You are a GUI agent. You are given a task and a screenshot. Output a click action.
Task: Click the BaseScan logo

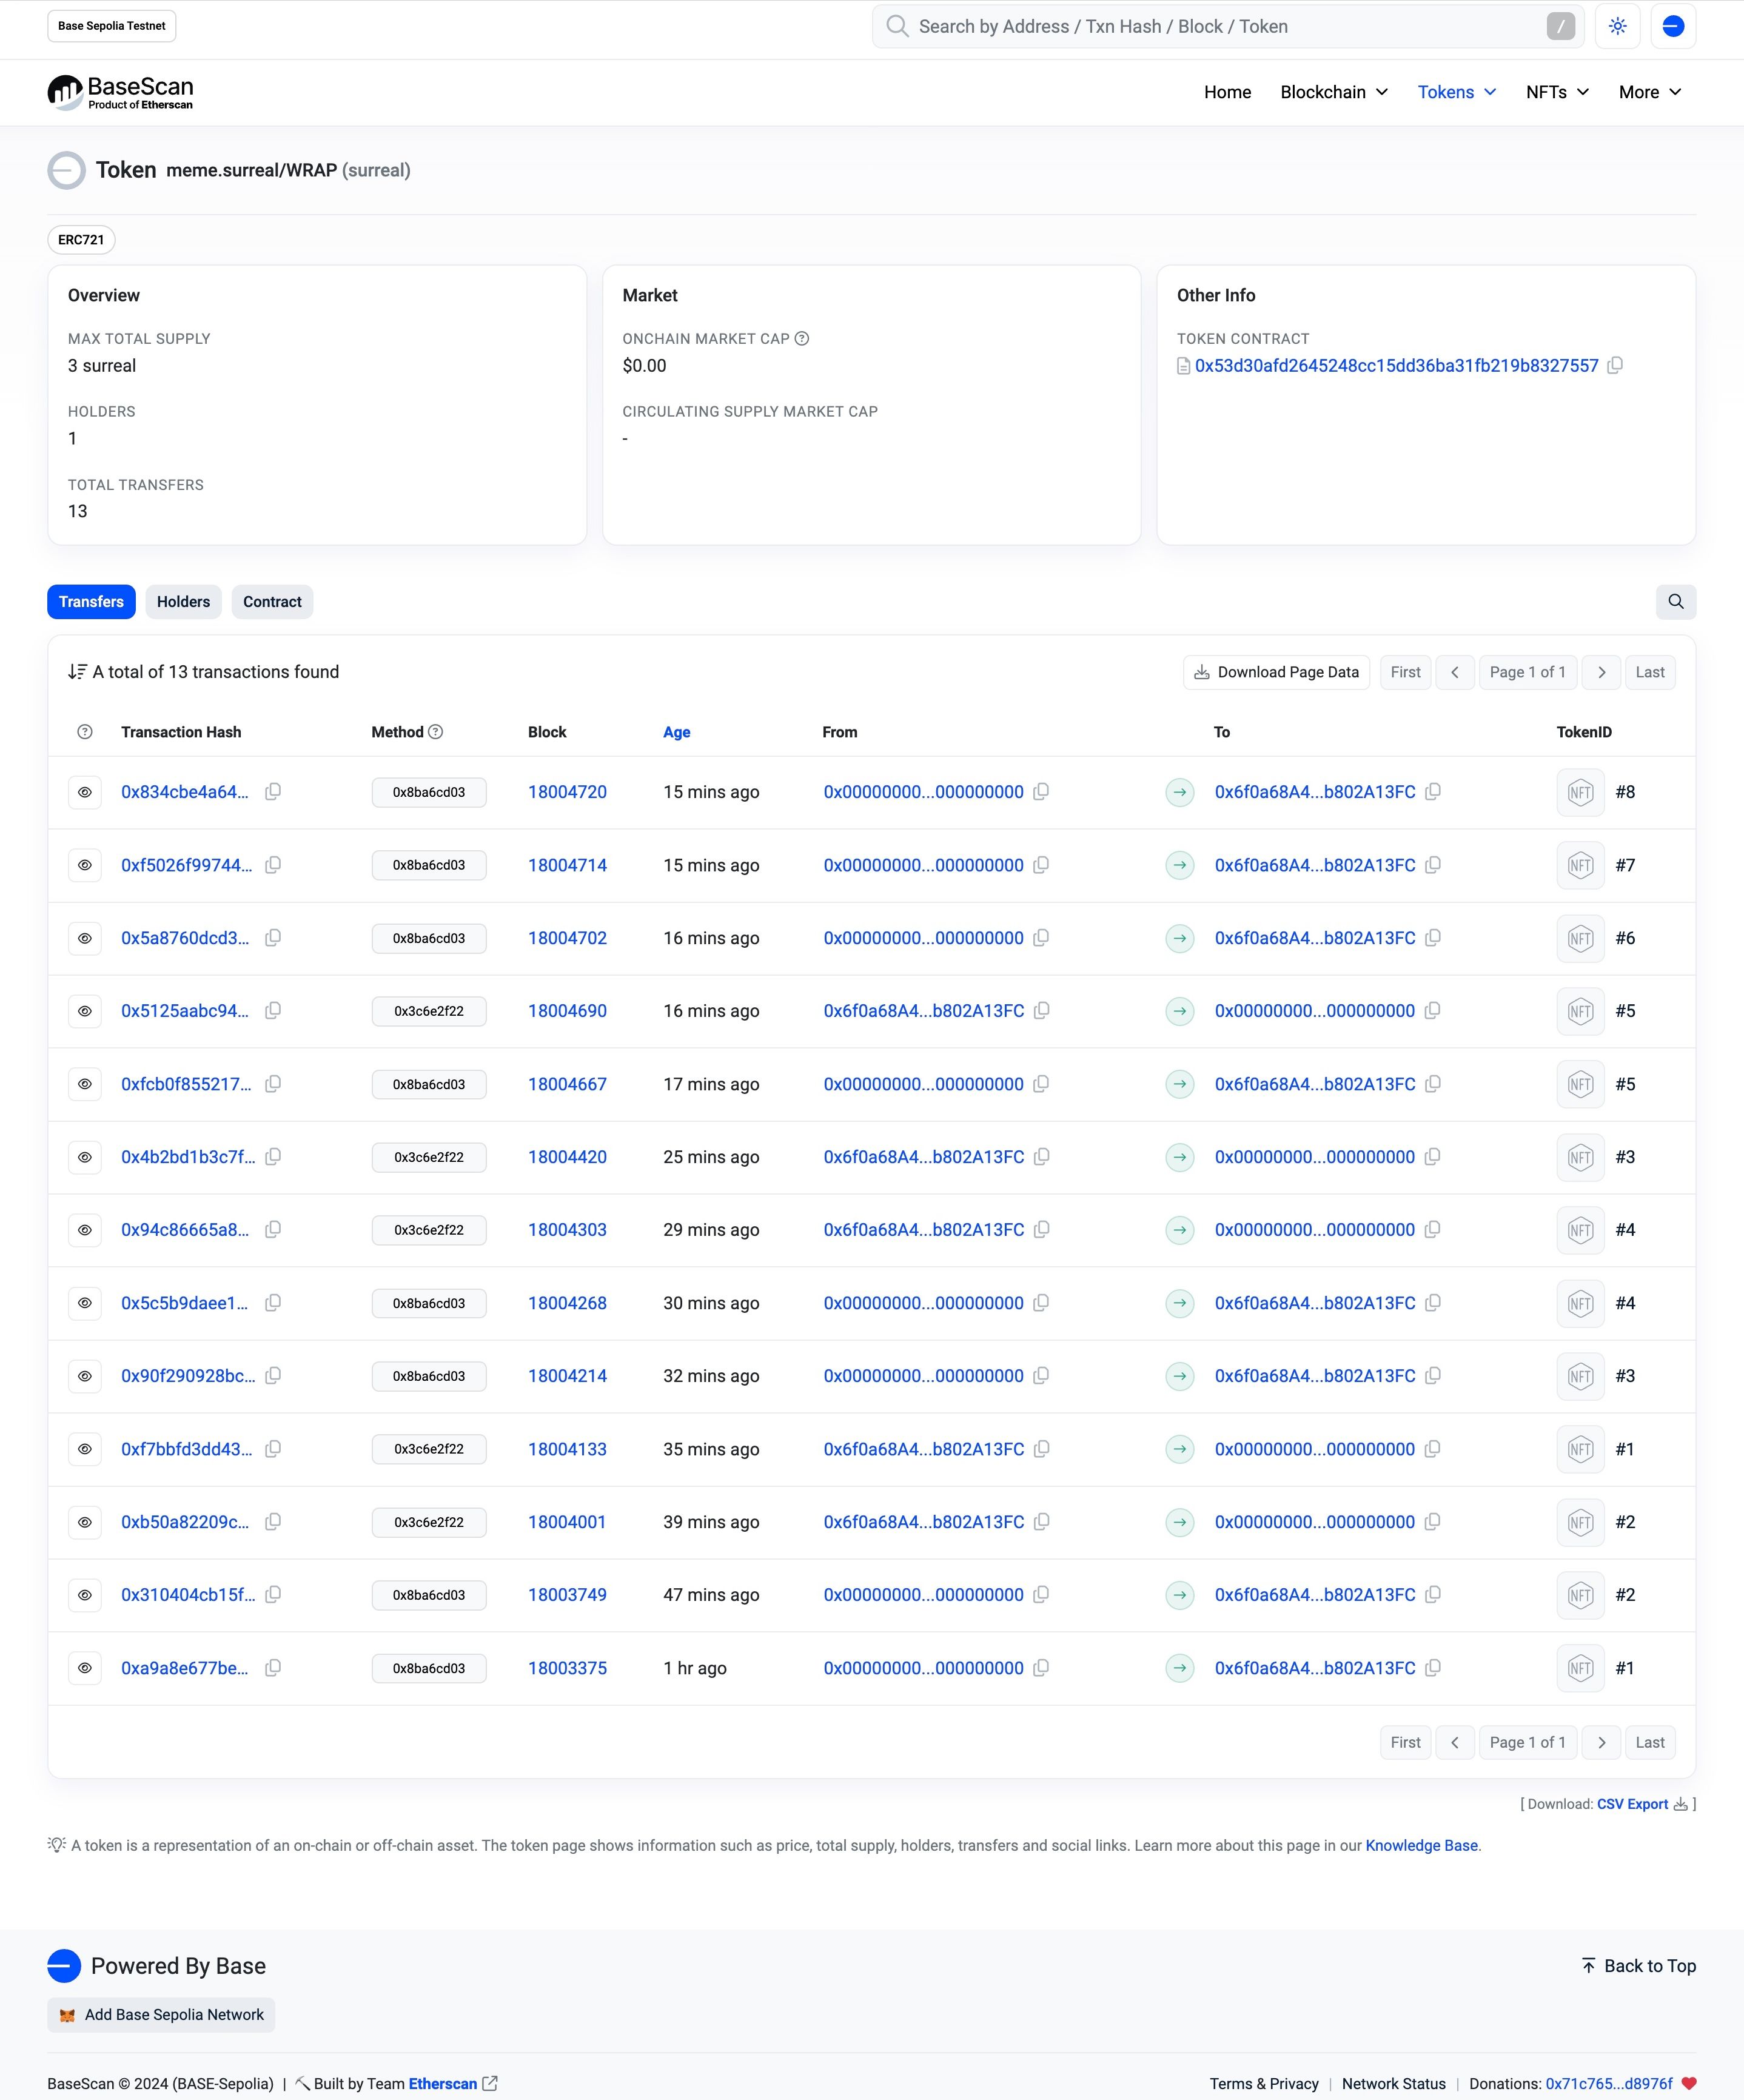tap(120, 92)
